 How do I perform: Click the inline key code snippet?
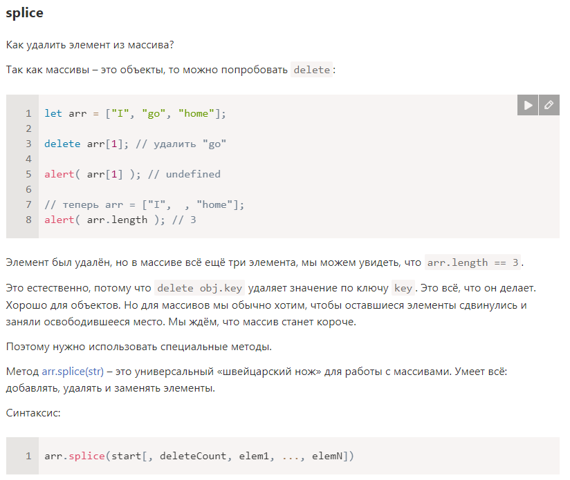(x=403, y=288)
